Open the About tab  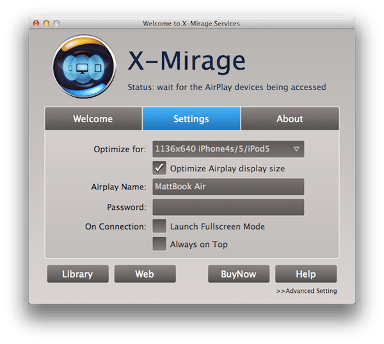point(290,119)
